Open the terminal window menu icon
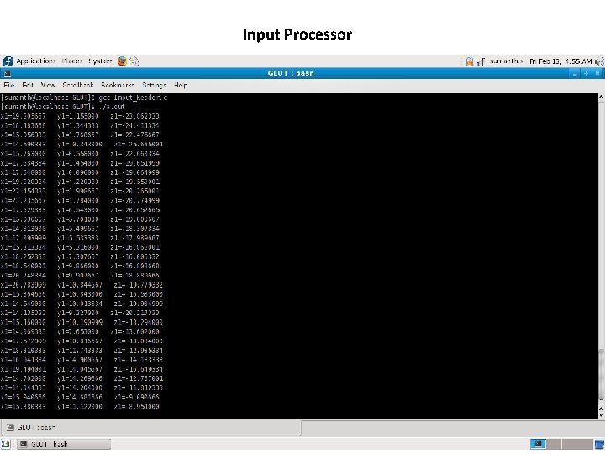 click(x=7, y=73)
